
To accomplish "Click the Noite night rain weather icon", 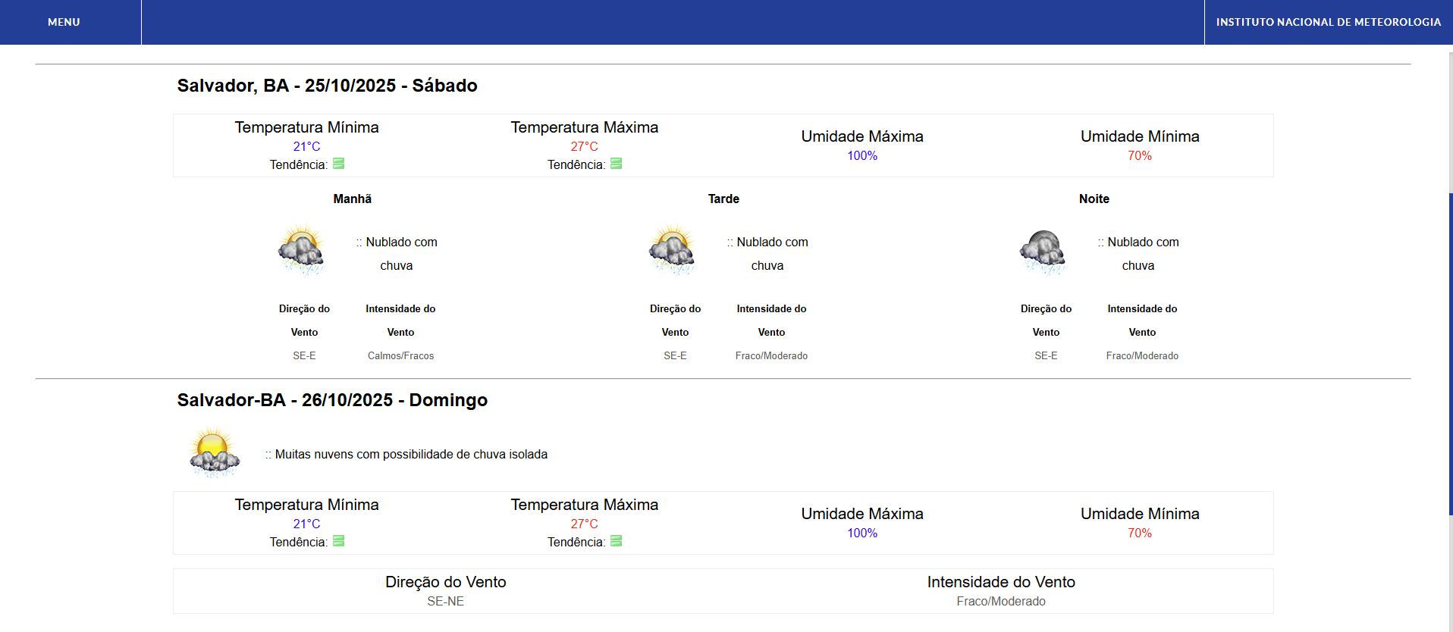I will point(1043,252).
